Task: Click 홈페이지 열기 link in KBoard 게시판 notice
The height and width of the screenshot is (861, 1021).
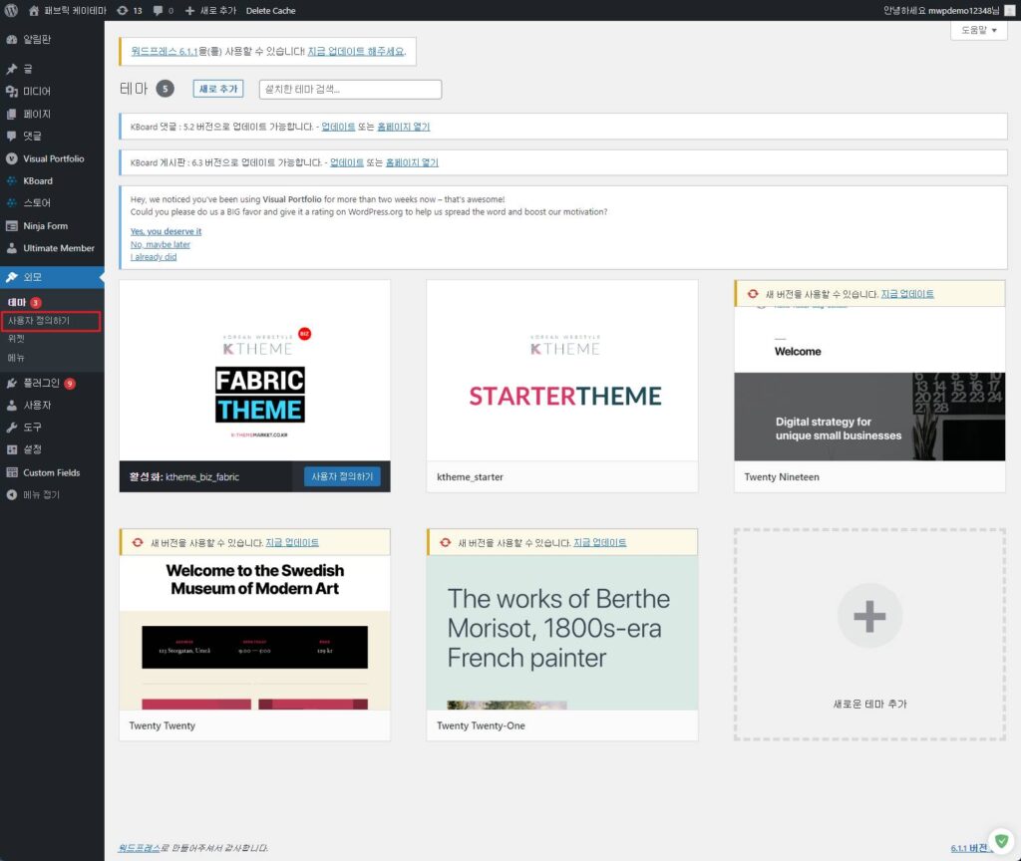Action: point(412,162)
